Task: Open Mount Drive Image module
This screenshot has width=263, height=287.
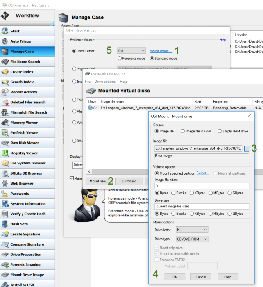Action: (27, 275)
